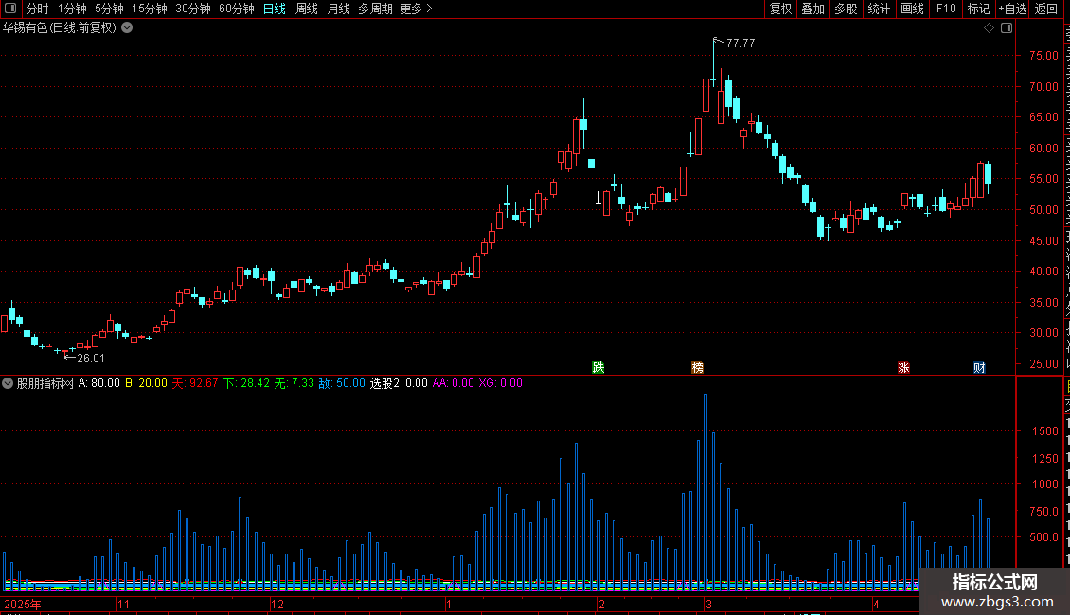Click the red 涨 event marker
The image size is (1070, 615).
click(x=903, y=368)
